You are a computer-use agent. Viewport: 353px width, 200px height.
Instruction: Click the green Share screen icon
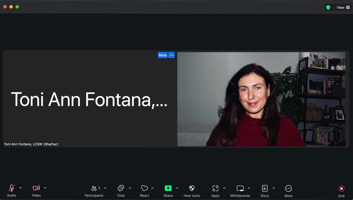point(168,188)
